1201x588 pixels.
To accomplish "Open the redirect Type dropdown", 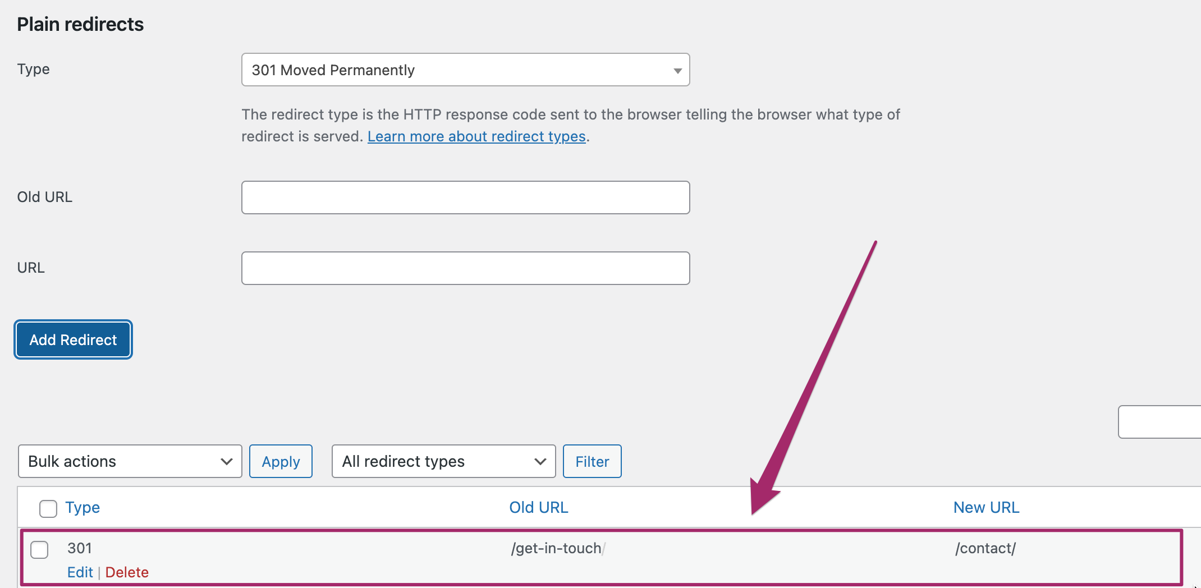I will (x=465, y=70).
